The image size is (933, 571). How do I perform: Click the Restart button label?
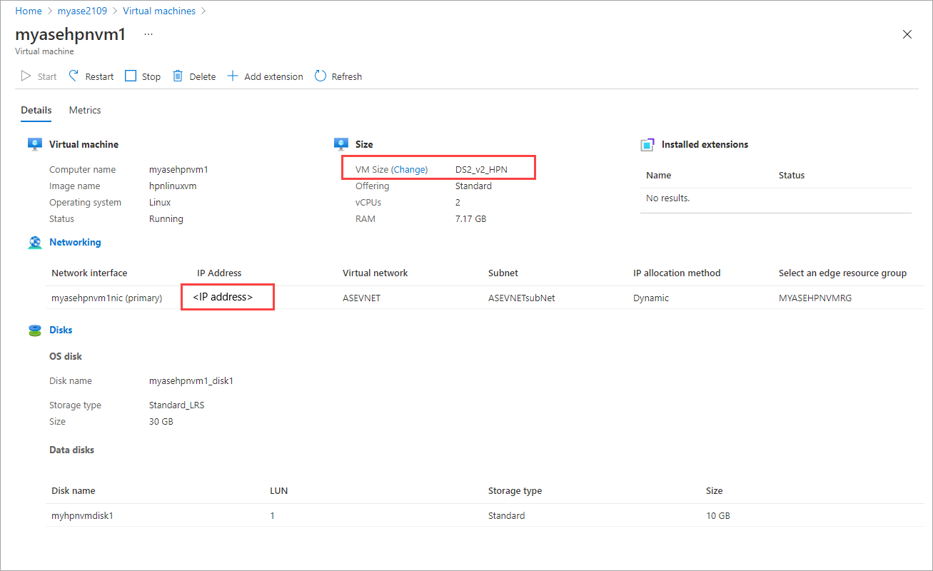[99, 76]
